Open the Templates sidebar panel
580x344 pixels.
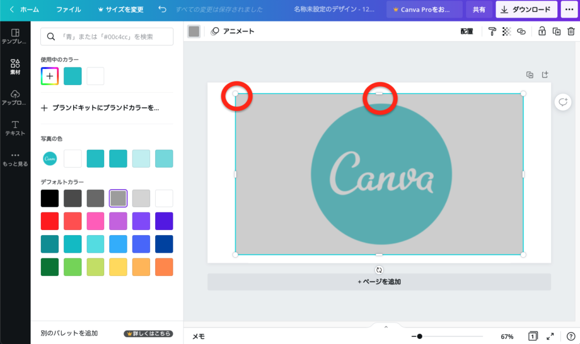click(15, 36)
